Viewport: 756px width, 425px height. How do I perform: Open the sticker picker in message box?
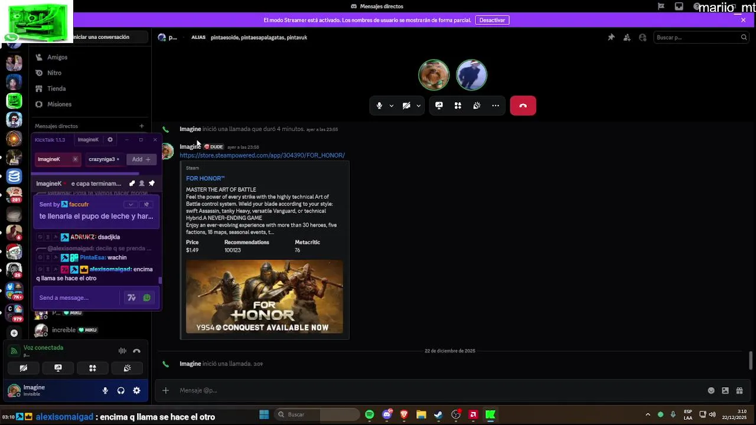tap(725, 390)
